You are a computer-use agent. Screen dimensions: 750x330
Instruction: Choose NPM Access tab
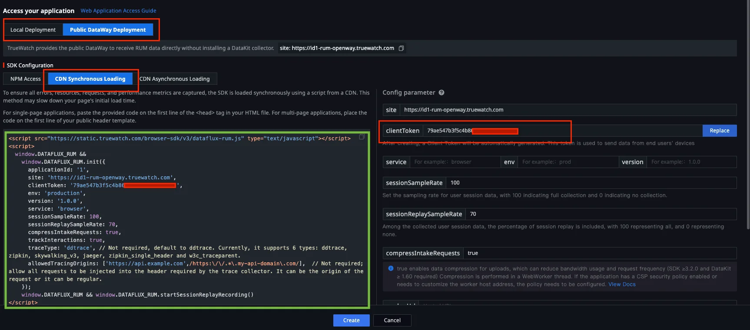click(x=25, y=79)
